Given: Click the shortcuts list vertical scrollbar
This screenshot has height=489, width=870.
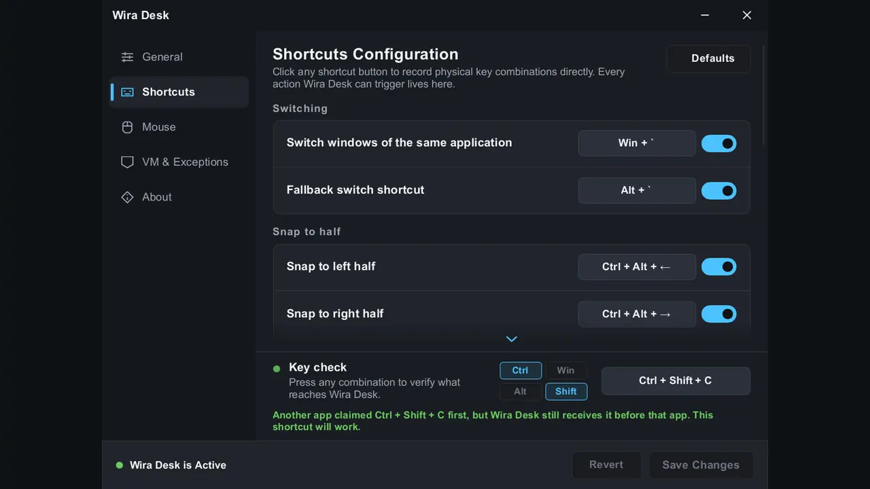Looking at the screenshot, I should pyautogui.click(x=764, y=95).
